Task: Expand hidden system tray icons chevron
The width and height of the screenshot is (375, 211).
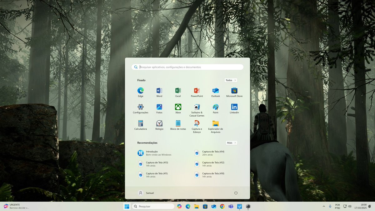Action: click(x=324, y=206)
